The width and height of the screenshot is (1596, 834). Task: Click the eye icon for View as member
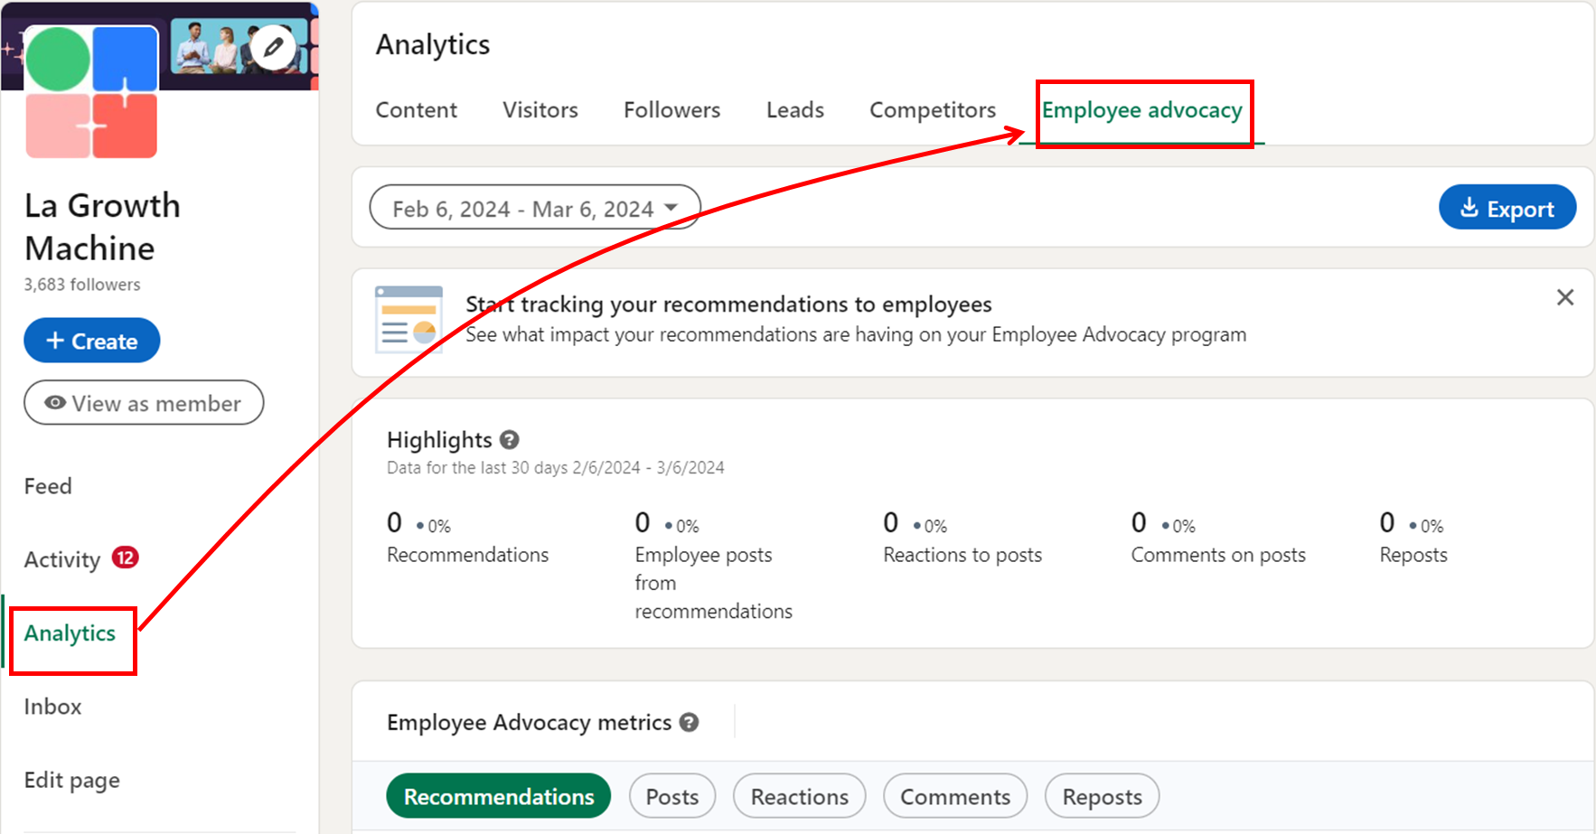coord(53,403)
